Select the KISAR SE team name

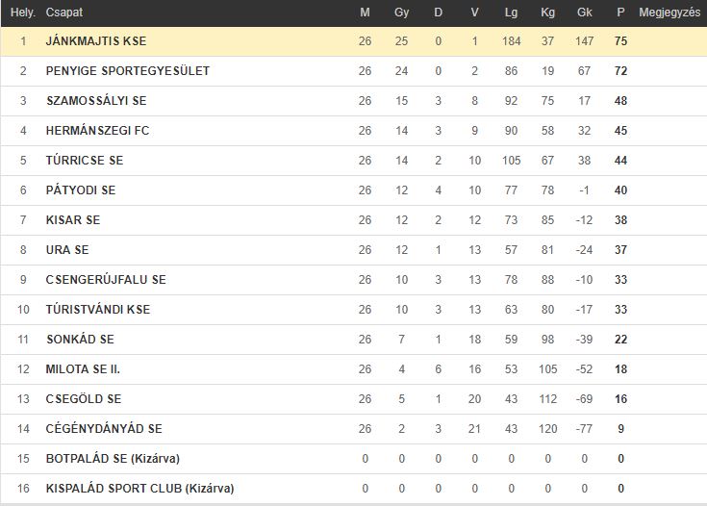(x=73, y=219)
